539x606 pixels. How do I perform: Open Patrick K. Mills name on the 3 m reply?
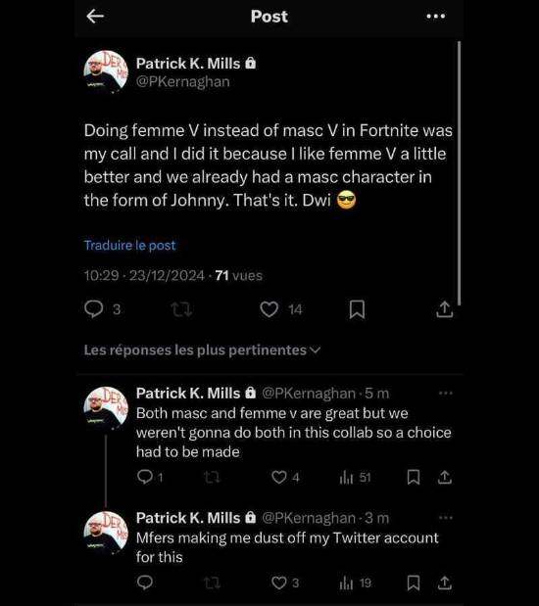click(188, 518)
